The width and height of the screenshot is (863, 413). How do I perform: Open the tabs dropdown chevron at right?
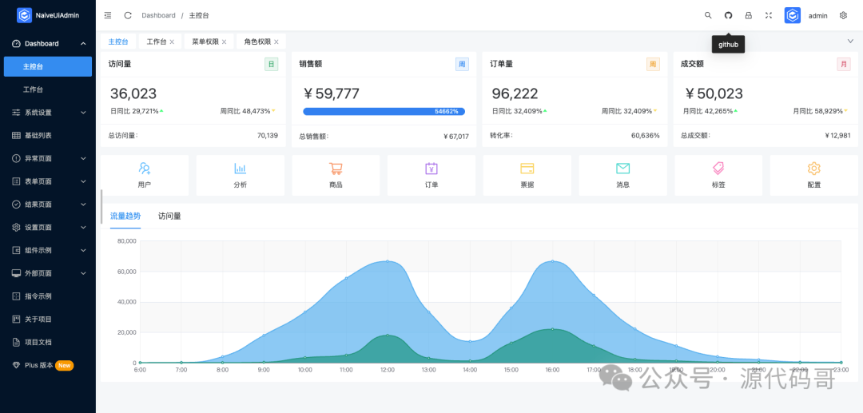point(850,42)
